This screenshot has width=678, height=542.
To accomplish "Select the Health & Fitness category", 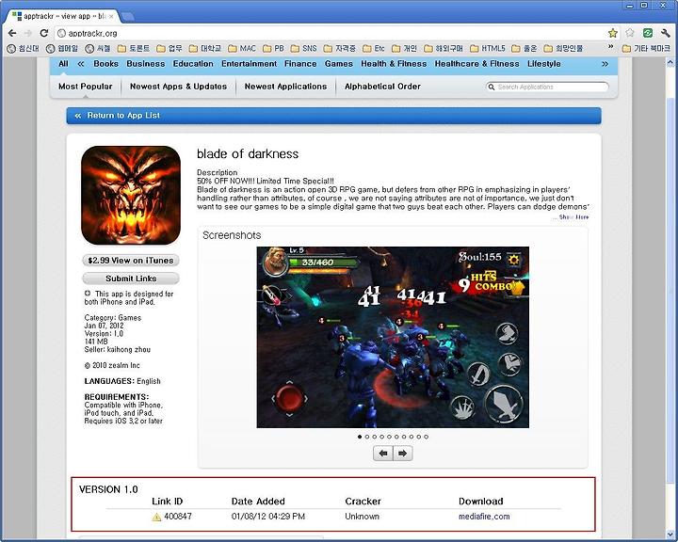I will [x=394, y=64].
